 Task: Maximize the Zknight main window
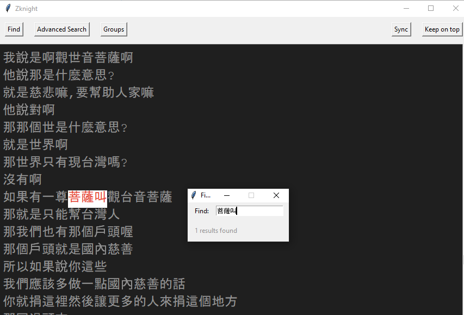(431, 8)
